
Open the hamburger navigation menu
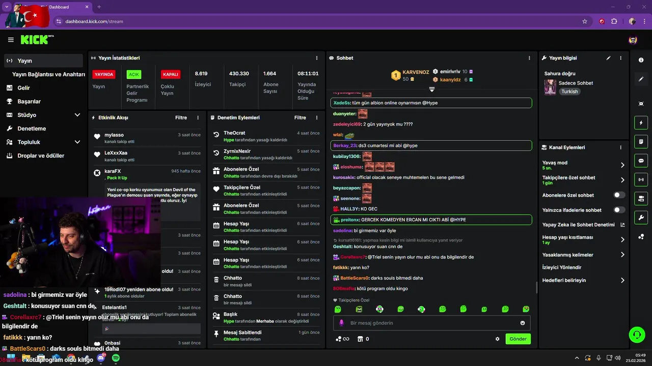click(x=11, y=40)
